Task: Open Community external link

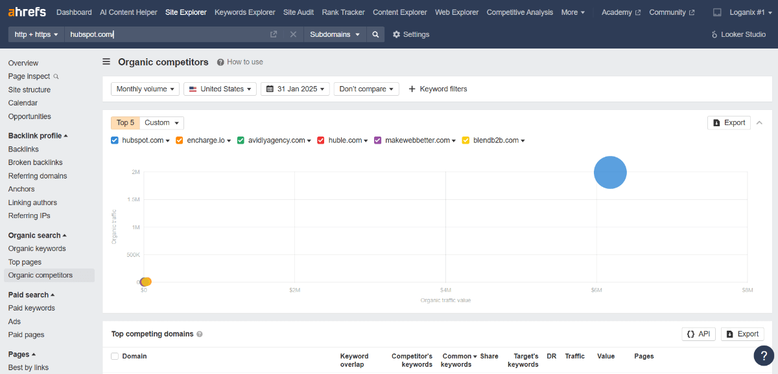Action: click(x=672, y=12)
